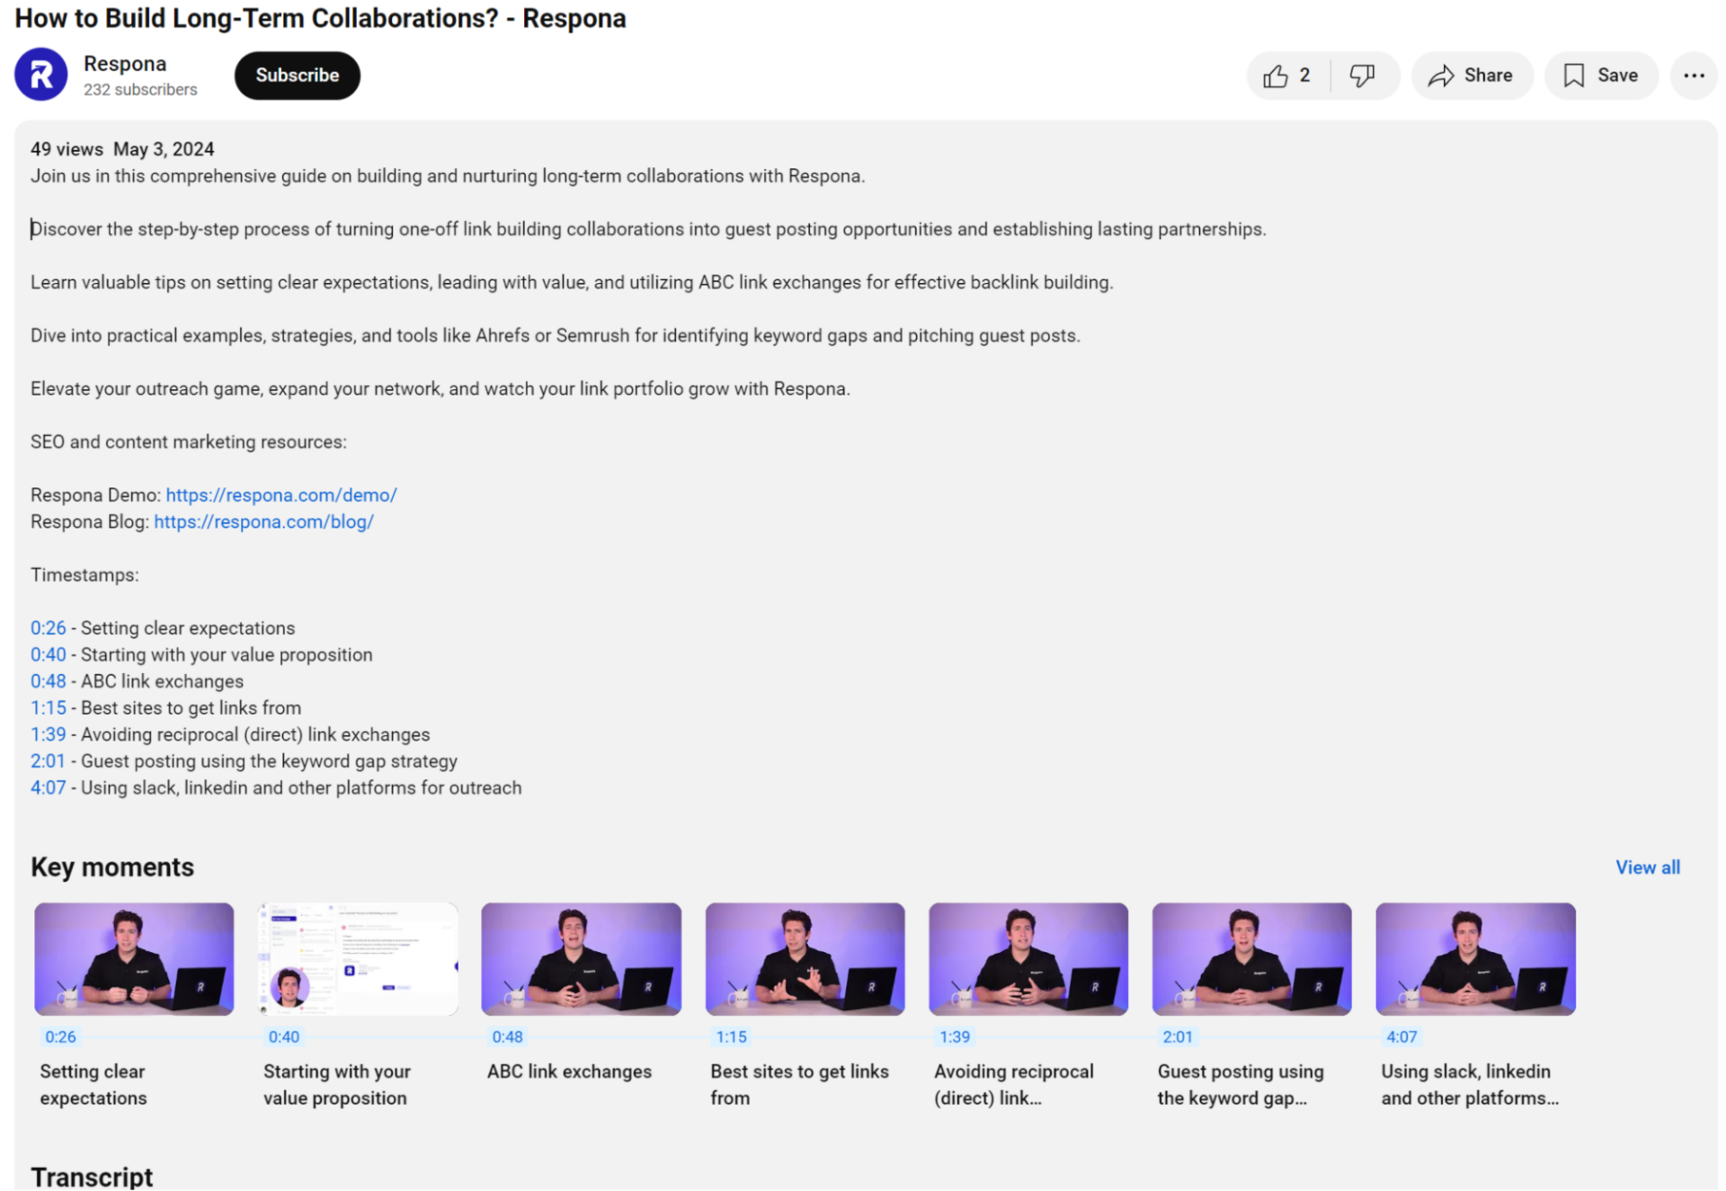Click the '49 views May 3, 2024' line
Image resolution: width=1726 pixels, height=1191 pixels.
click(122, 149)
